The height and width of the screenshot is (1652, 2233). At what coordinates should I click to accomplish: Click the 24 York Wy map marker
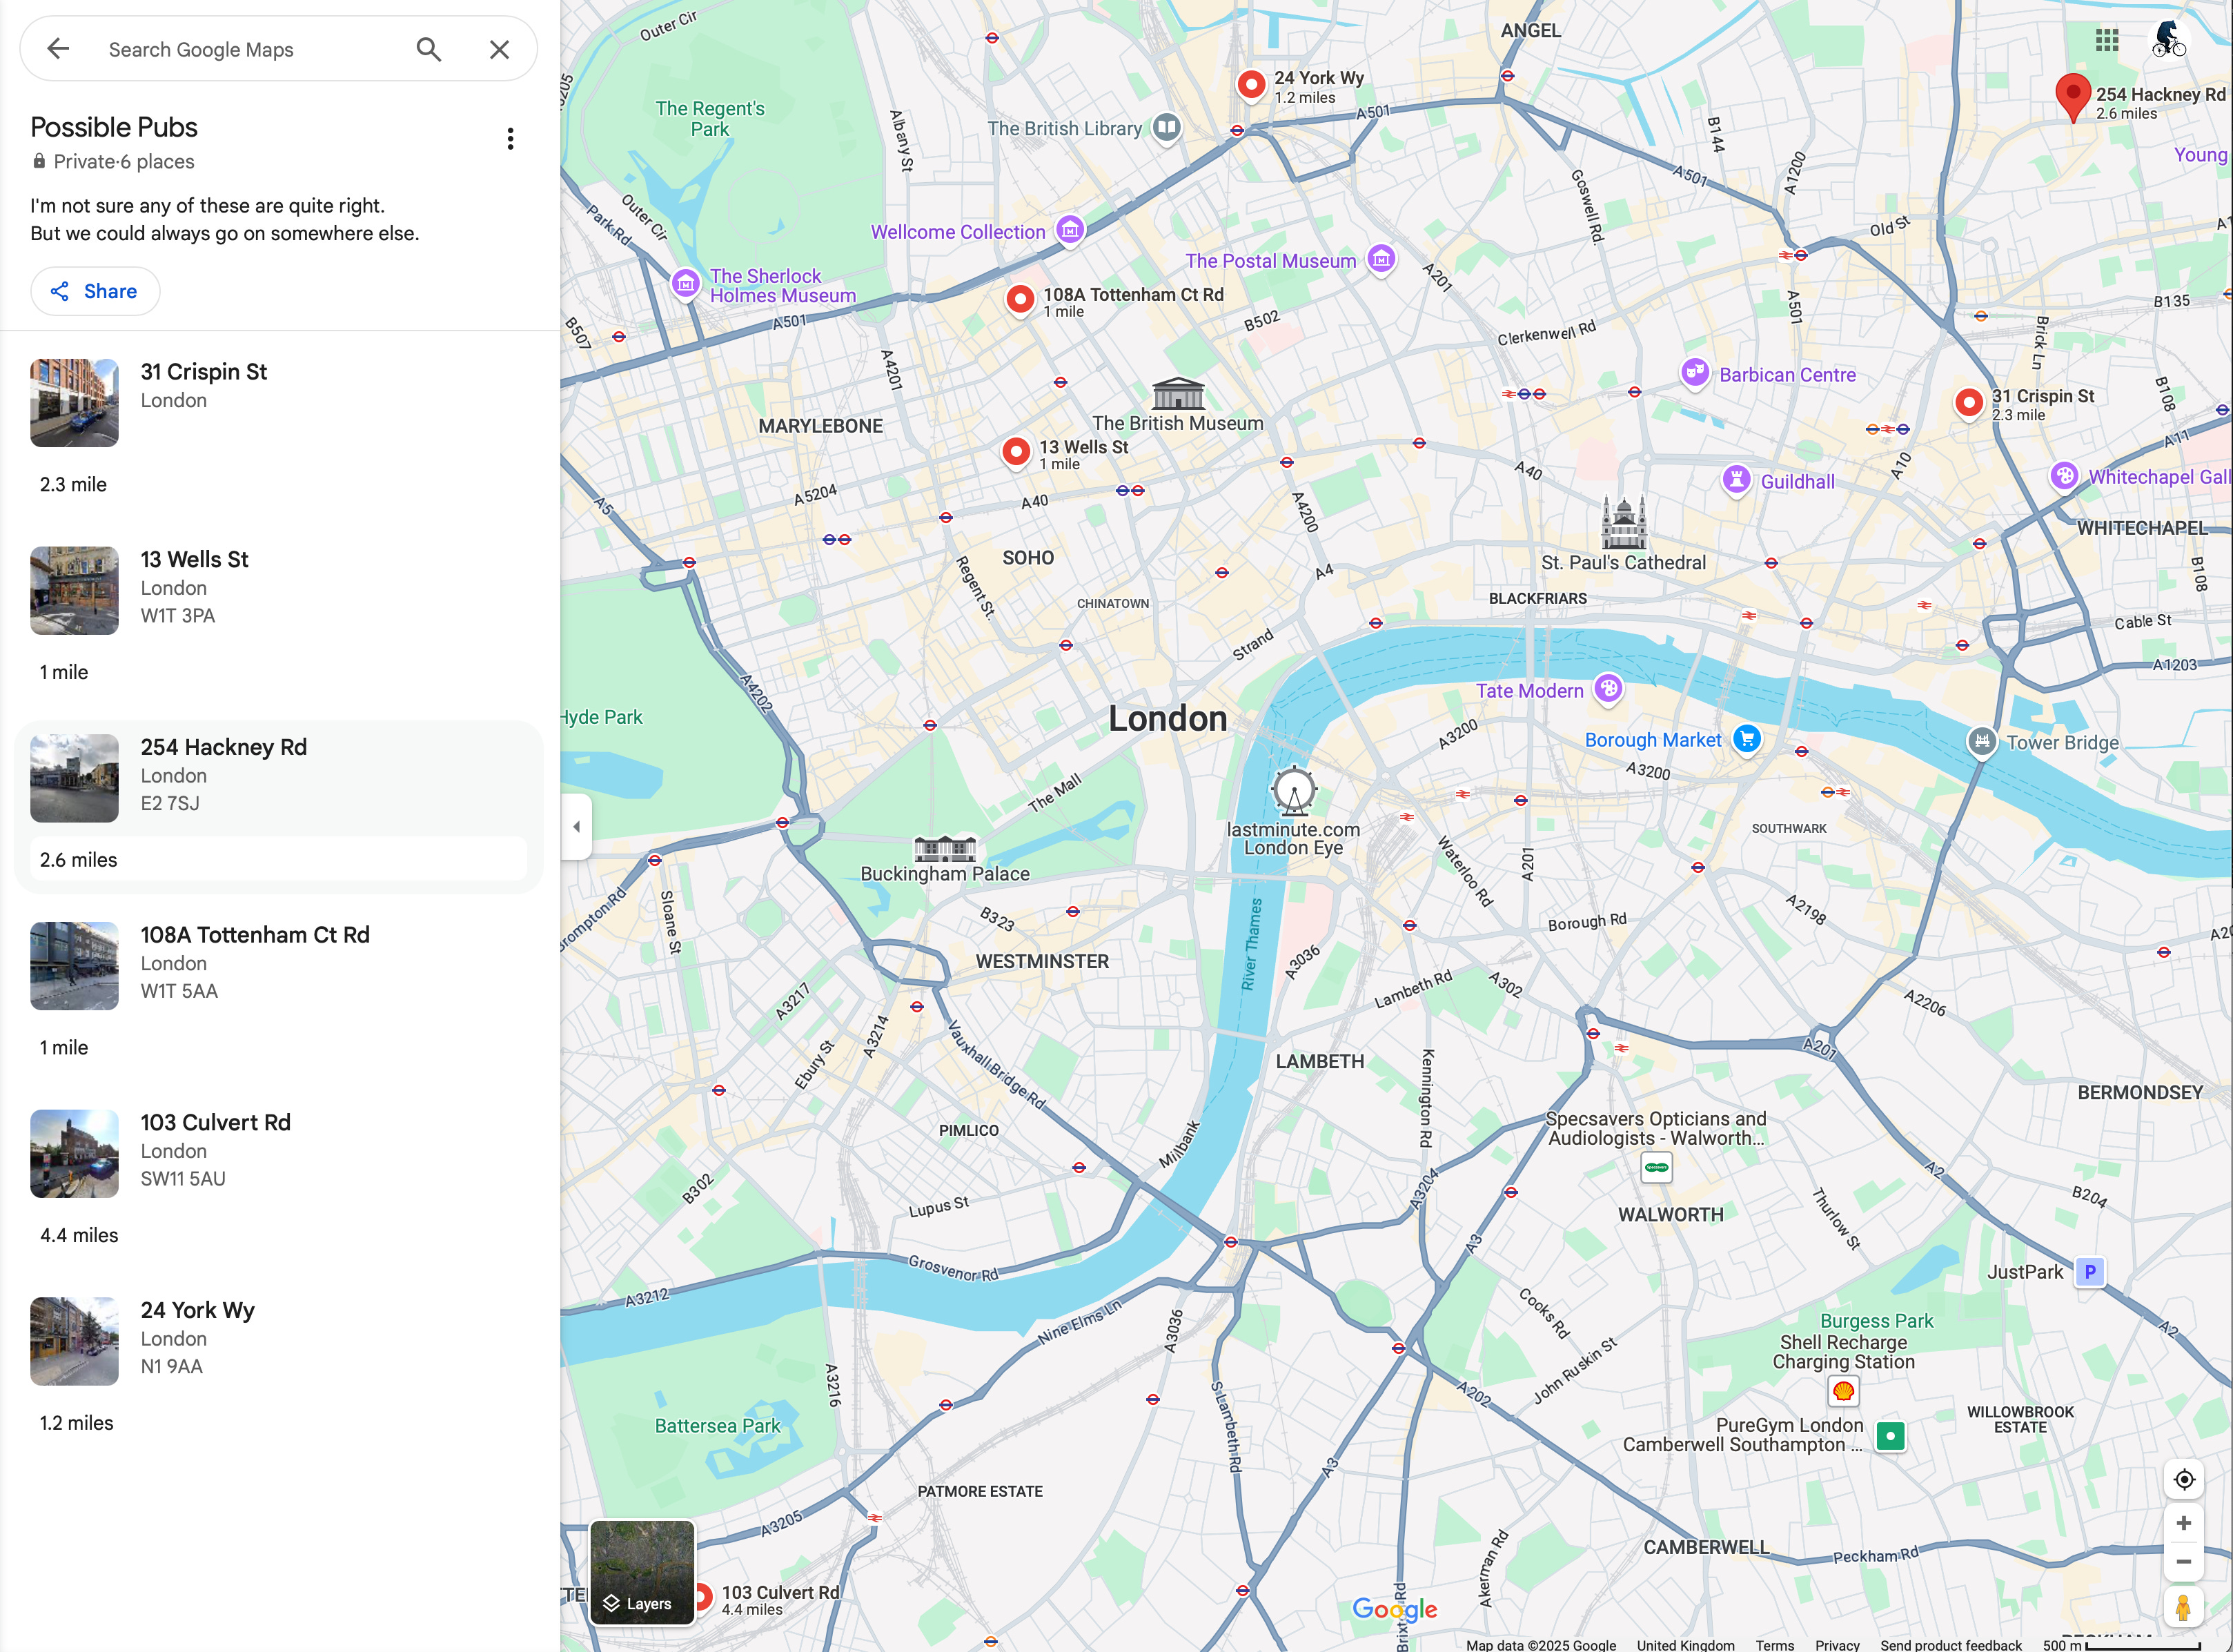(1251, 85)
